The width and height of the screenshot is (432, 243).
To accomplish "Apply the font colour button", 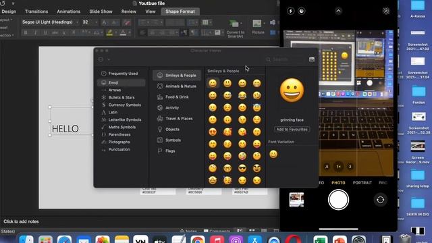I will 123,33.
